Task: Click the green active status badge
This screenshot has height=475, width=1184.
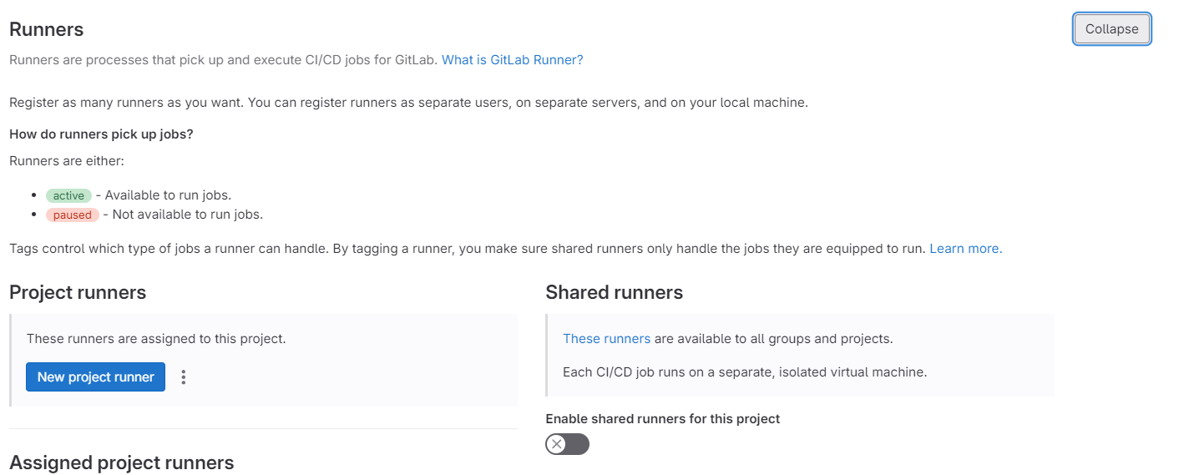Action: click(68, 195)
